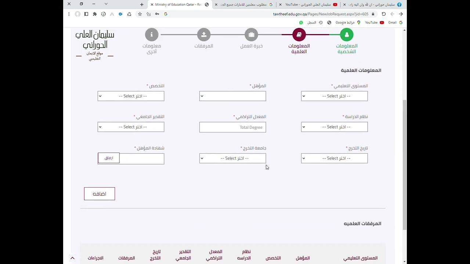The width and height of the screenshot is (470, 264).
Task: Click the attachments upload step icon
Action: pos(203,34)
